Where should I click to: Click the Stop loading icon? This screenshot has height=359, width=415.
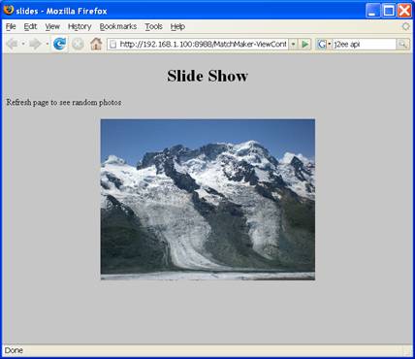[78, 44]
